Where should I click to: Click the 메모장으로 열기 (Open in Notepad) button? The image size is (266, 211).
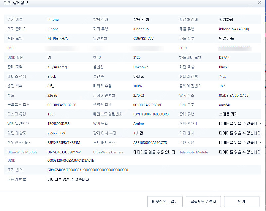click(x=165, y=202)
